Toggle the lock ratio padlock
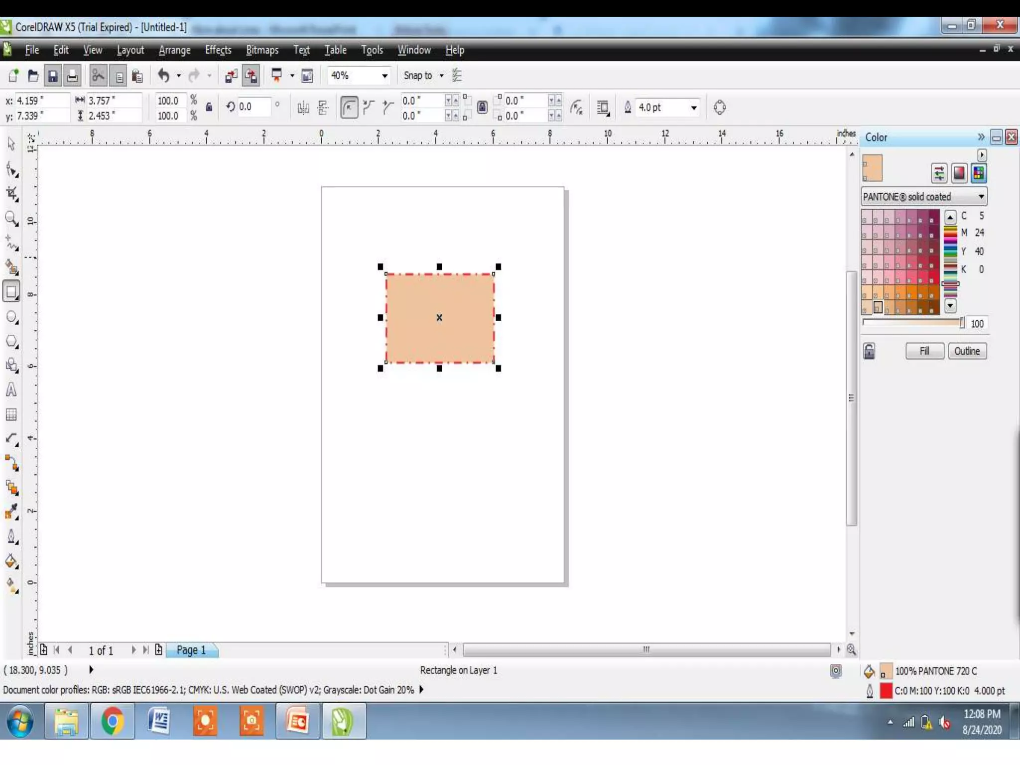Viewport: 1020px width, 765px height. pyautogui.click(x=209, y=107)
